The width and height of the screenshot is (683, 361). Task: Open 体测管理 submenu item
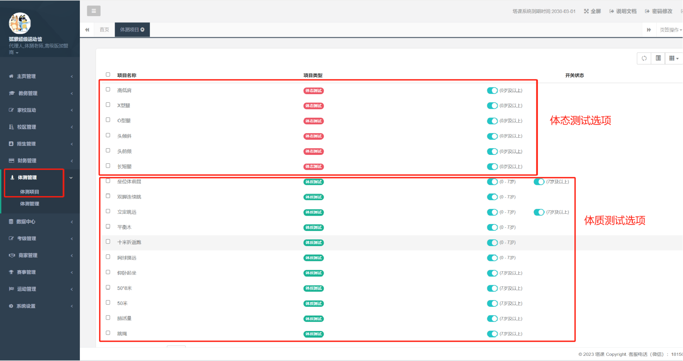click(30, 204)
